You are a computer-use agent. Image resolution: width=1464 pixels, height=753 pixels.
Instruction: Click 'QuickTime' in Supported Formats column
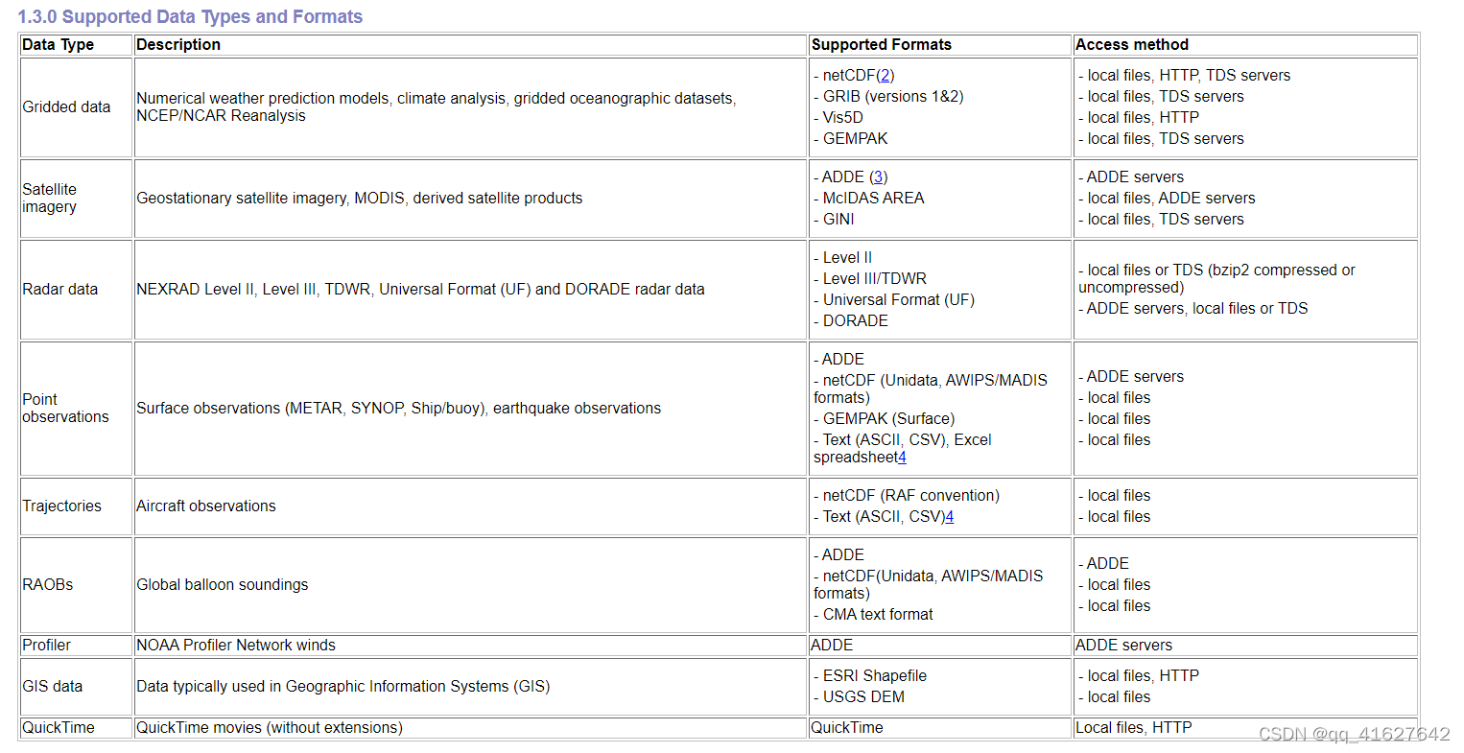click(847, 727)
